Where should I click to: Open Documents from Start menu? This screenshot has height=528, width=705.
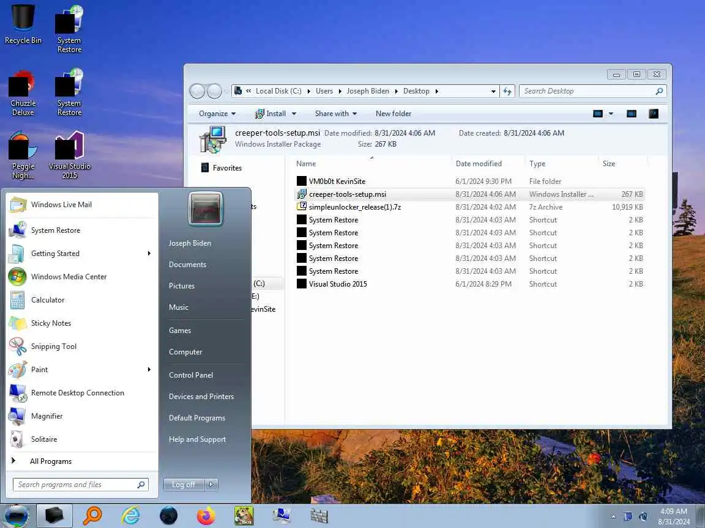(x=187, y=265)
